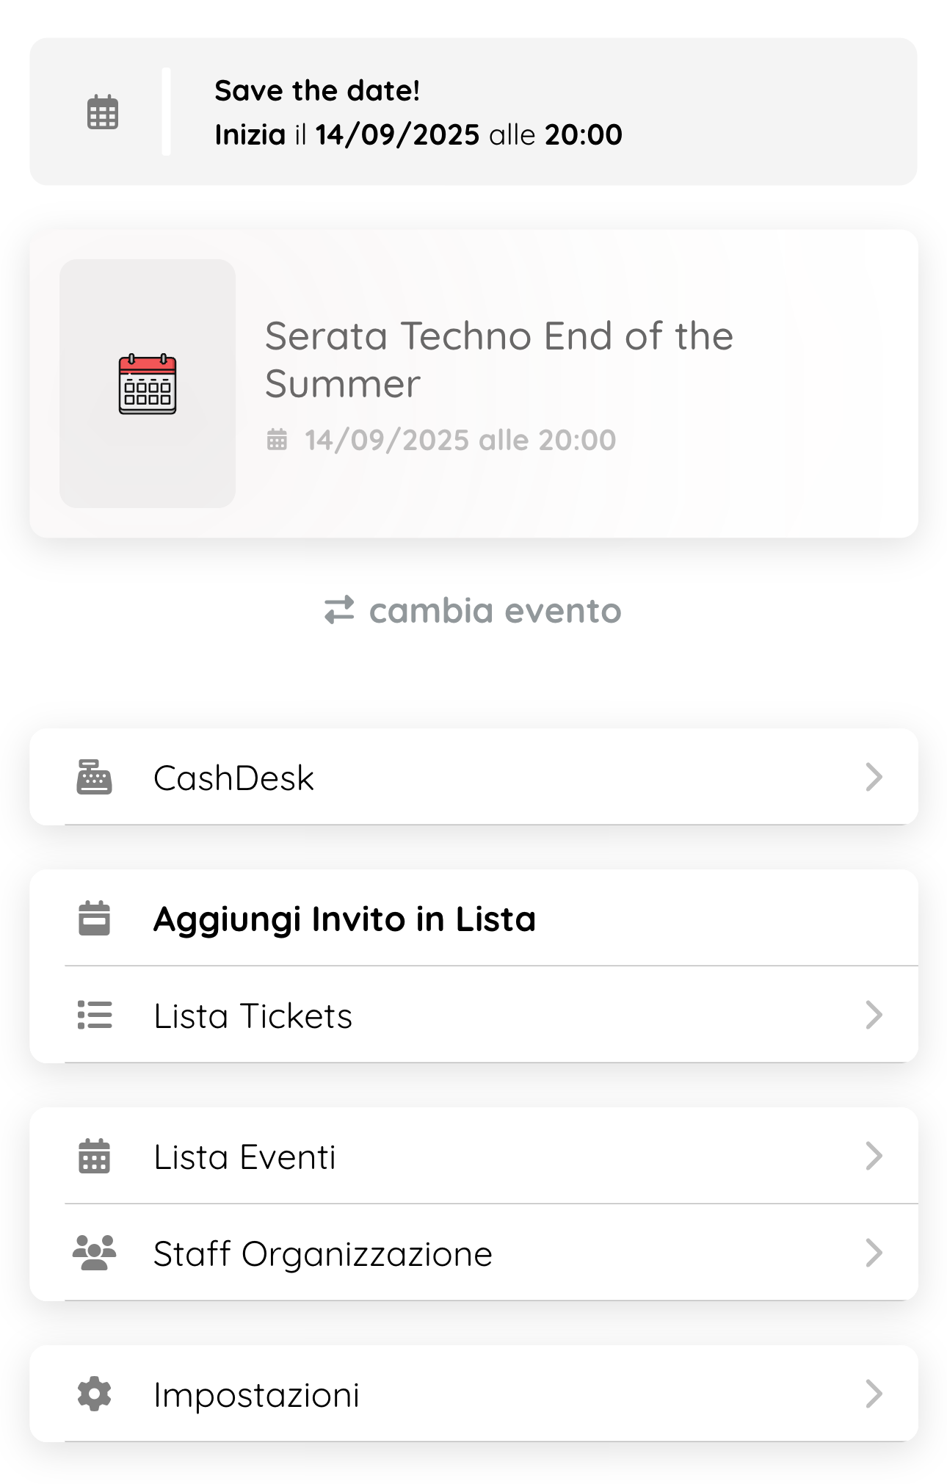Click the cash register icon for CashDesk

[x=95, y=778]
